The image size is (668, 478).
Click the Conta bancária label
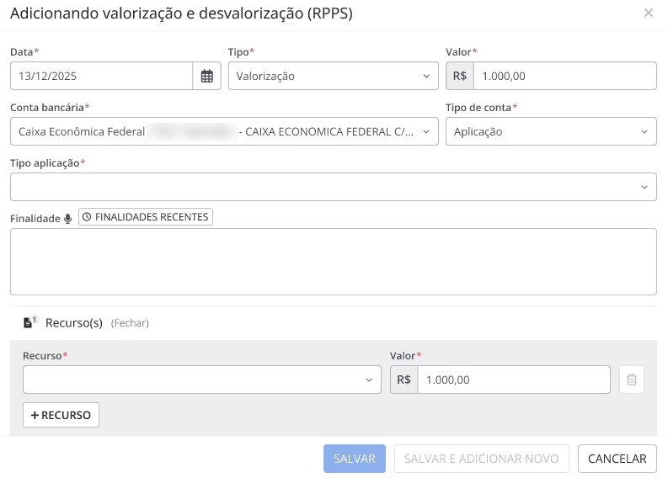[47, 107]
